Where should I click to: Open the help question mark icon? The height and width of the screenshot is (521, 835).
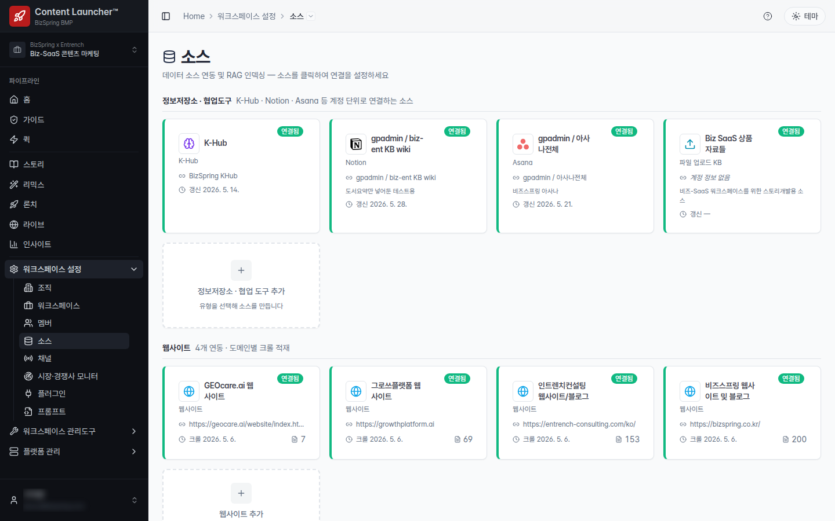tap(768, 16)
